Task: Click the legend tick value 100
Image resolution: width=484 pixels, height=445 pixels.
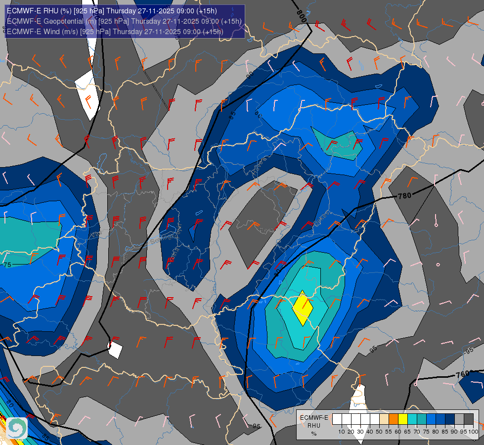Action: pos(474,432)
